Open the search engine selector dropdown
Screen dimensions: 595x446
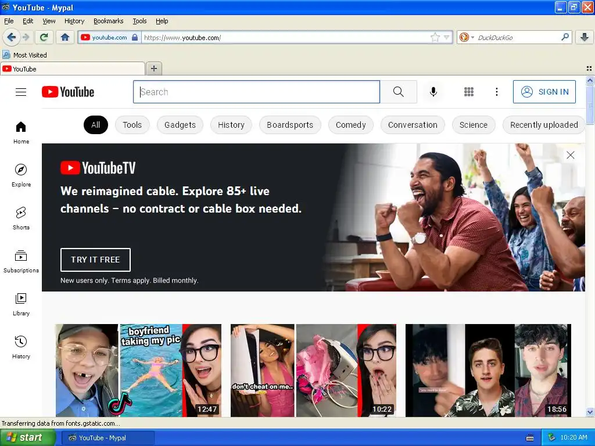(x=467, y=37)
